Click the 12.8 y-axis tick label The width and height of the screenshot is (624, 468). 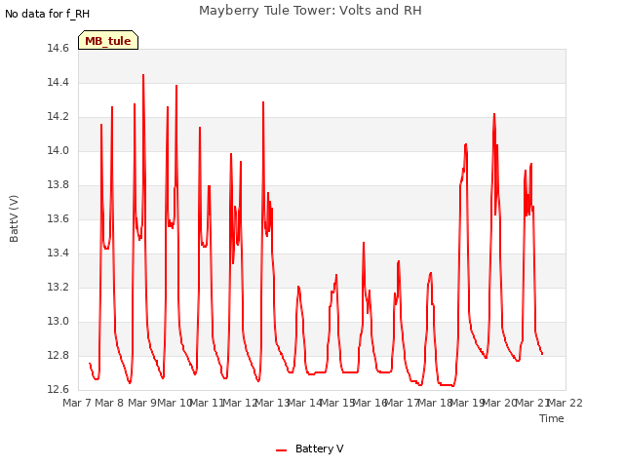pyautogui.click(x=58, y=356)
